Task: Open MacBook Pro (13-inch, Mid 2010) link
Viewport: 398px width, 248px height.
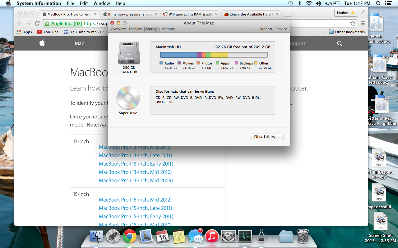Action: point(135,172)
